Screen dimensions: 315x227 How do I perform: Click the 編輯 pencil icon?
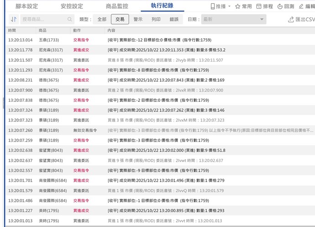[x=301, y=6]
